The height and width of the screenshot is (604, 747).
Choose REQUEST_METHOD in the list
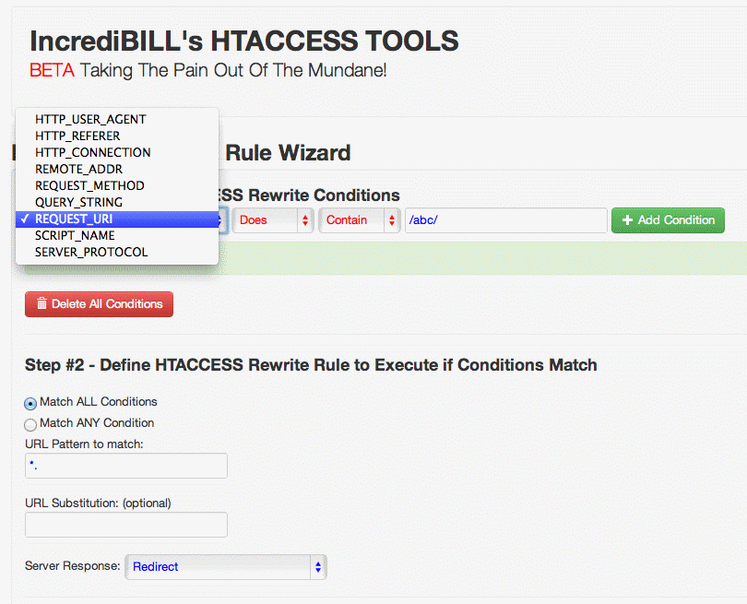(x=89, y=185)
